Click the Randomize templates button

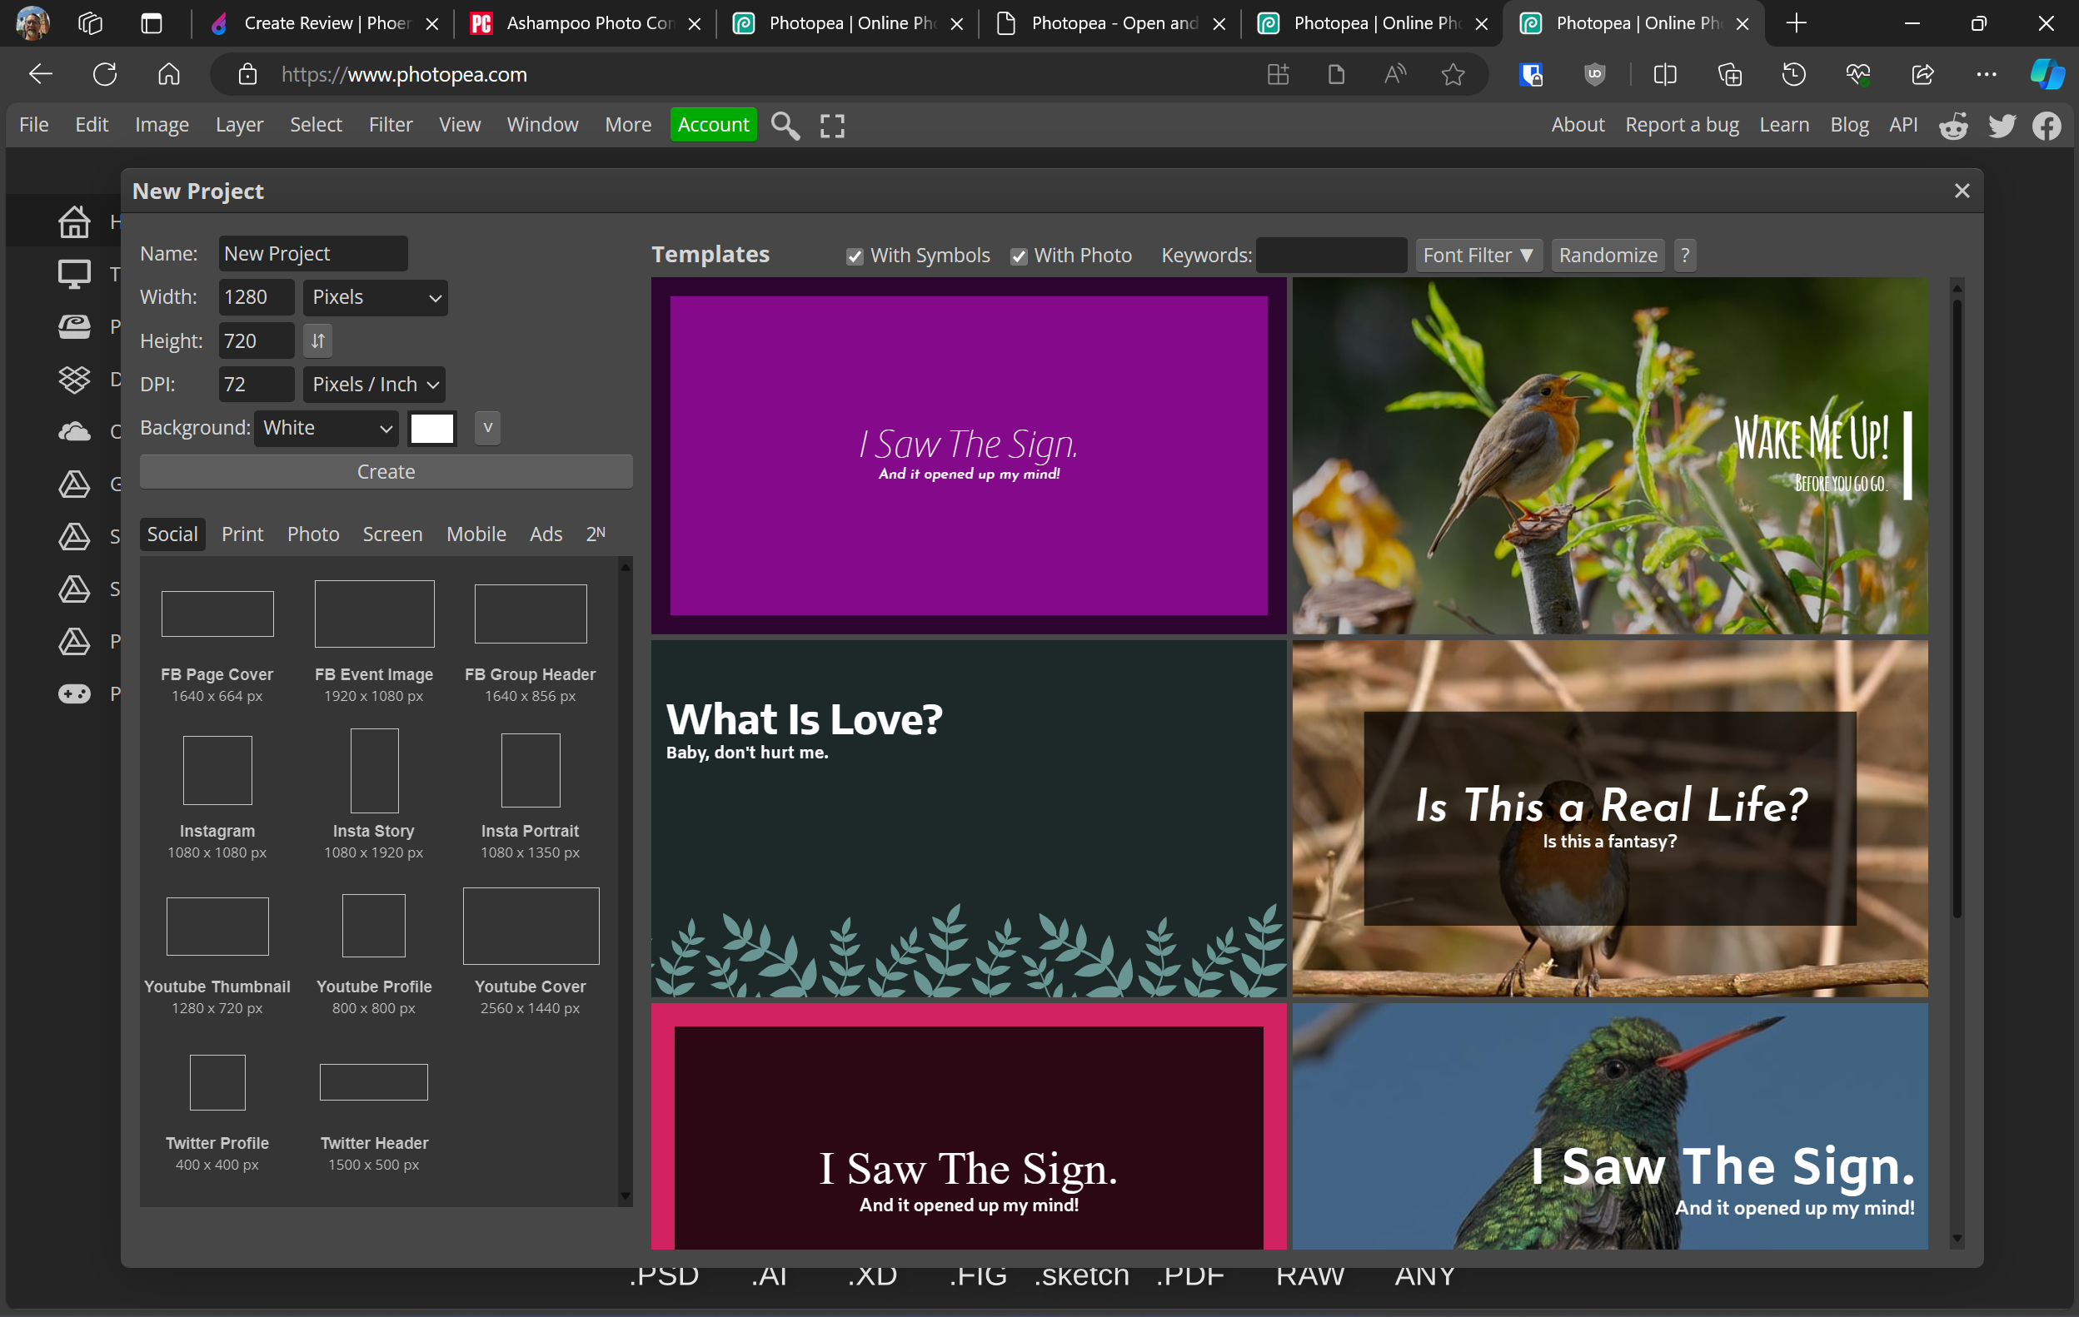(x=1608, y=256)
